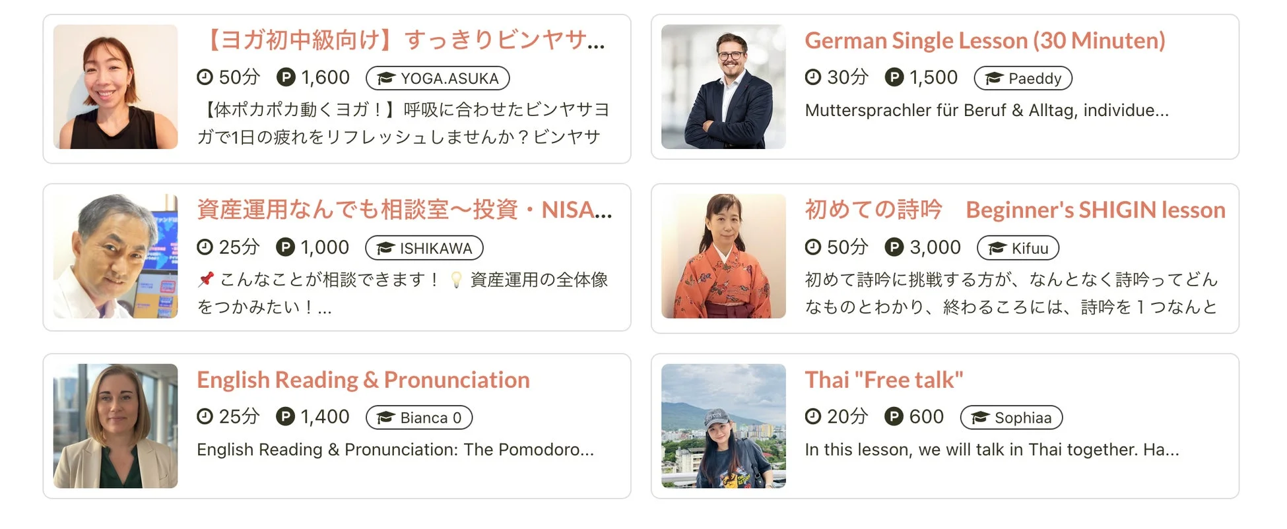This screenshot has width=1287, height=529.
Task: Open the English Reading & Pronunciation lesson
Action: point(362,379)
